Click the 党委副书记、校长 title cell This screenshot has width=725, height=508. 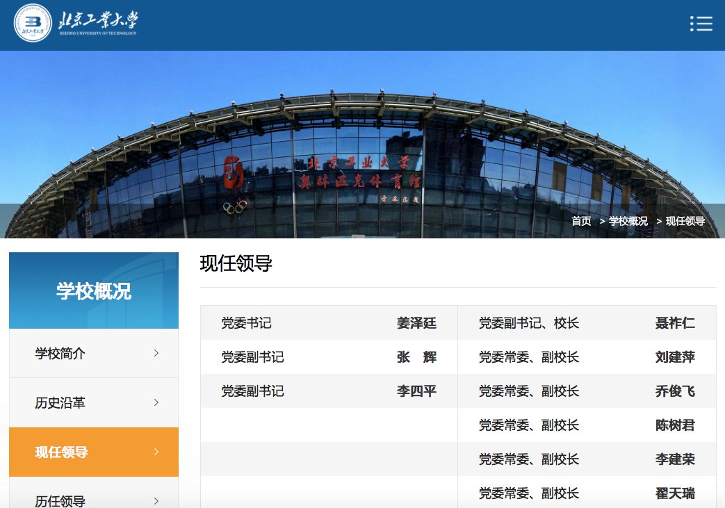(x=529, y=323)
